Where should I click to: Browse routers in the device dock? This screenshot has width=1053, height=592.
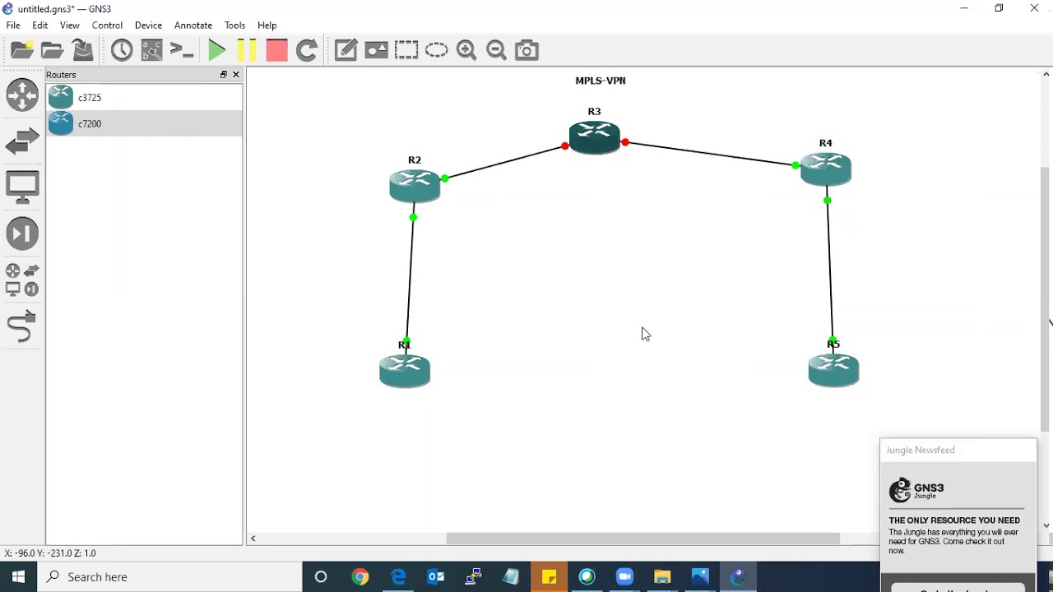click(22, 95)
